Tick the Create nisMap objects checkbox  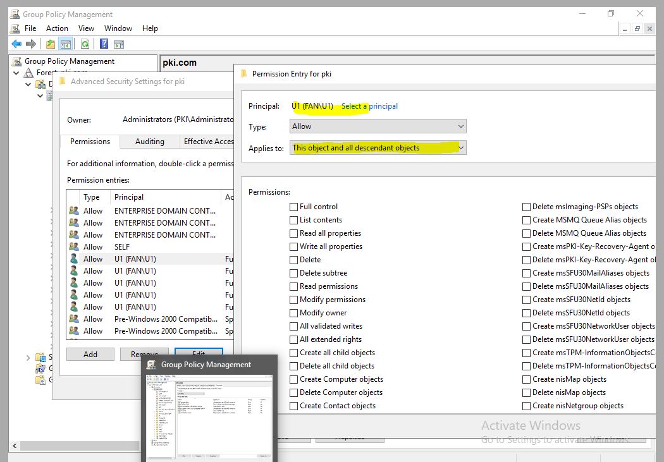pos(526,379)
